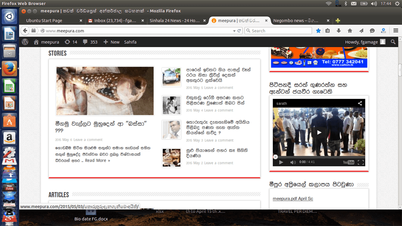402x226 pixels.
Task: Click the www.meepura.com address field
Action: [x=138, y=31]
